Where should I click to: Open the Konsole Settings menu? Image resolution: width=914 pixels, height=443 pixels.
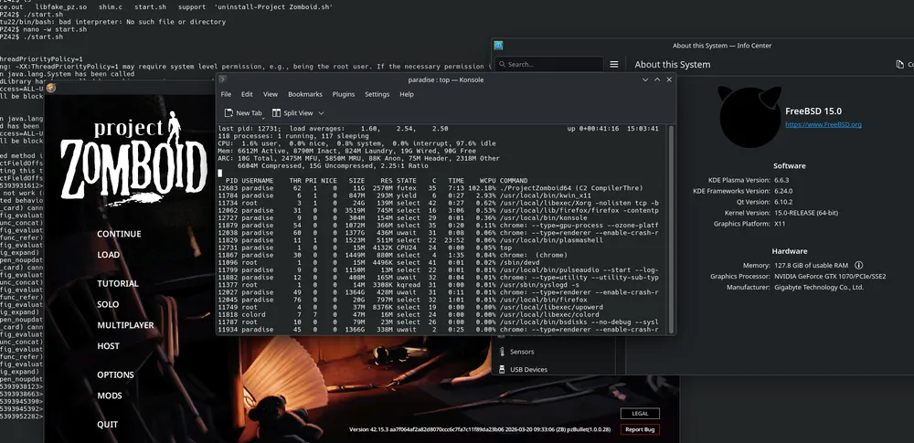pyautogui.click(x=377, y=94)
